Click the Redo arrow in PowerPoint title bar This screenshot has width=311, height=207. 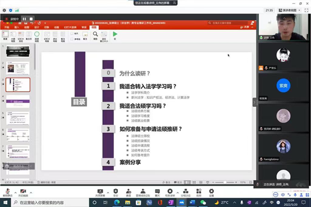pyautogui.click(x=39, y=23)
